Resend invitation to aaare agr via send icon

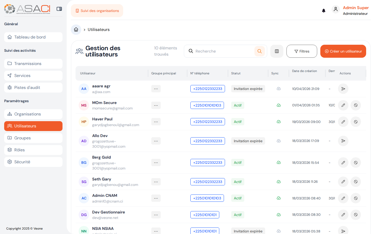click(x=343, y=89)
